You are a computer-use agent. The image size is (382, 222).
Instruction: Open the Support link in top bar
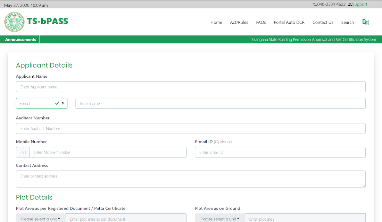pyautogui.click(x=359, y=5)
